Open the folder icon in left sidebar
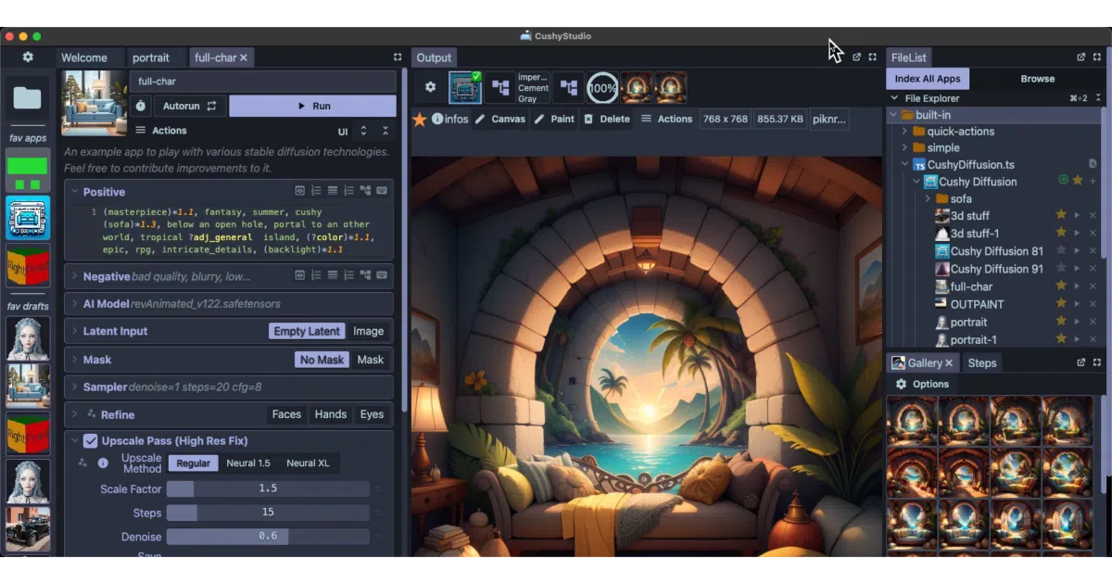This screenshot has height=584, width=1112. (x=28, y=96)
